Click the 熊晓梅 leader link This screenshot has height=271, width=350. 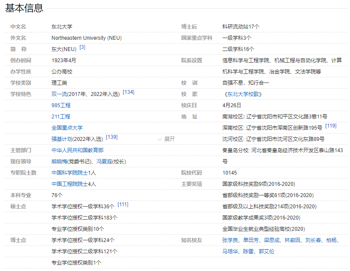pos(59,162)
